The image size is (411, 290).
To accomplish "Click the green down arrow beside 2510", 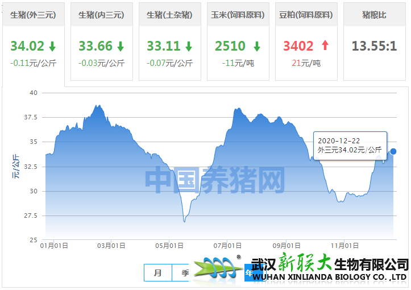I will (x=257, y=46).
